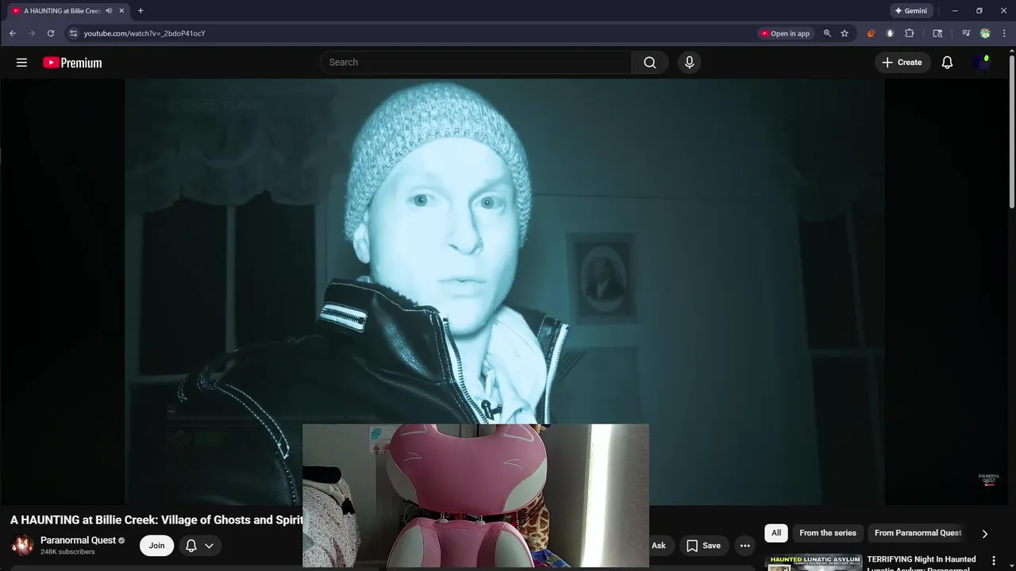
Task: Open Chrome profile avatar
Action: click(985, 33)
